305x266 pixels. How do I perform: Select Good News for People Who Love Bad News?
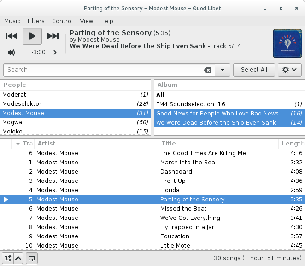tap(229, 114)
